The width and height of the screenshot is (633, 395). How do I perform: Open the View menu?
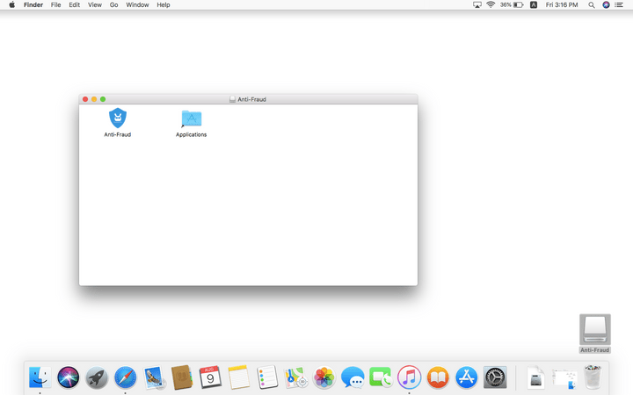tap(95, 5)
